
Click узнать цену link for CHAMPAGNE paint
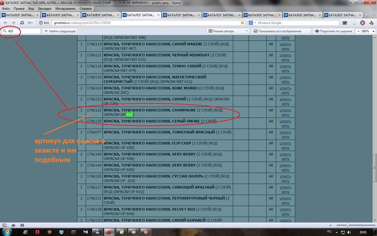(285, 112)
